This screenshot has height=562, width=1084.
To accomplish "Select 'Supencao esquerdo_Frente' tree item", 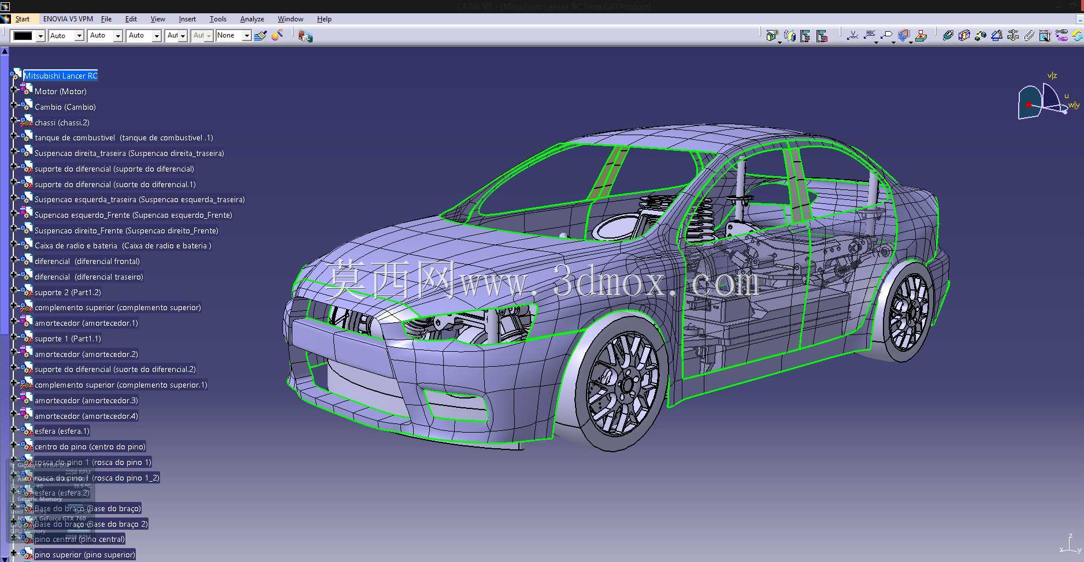I will click(x=133, y=215).
